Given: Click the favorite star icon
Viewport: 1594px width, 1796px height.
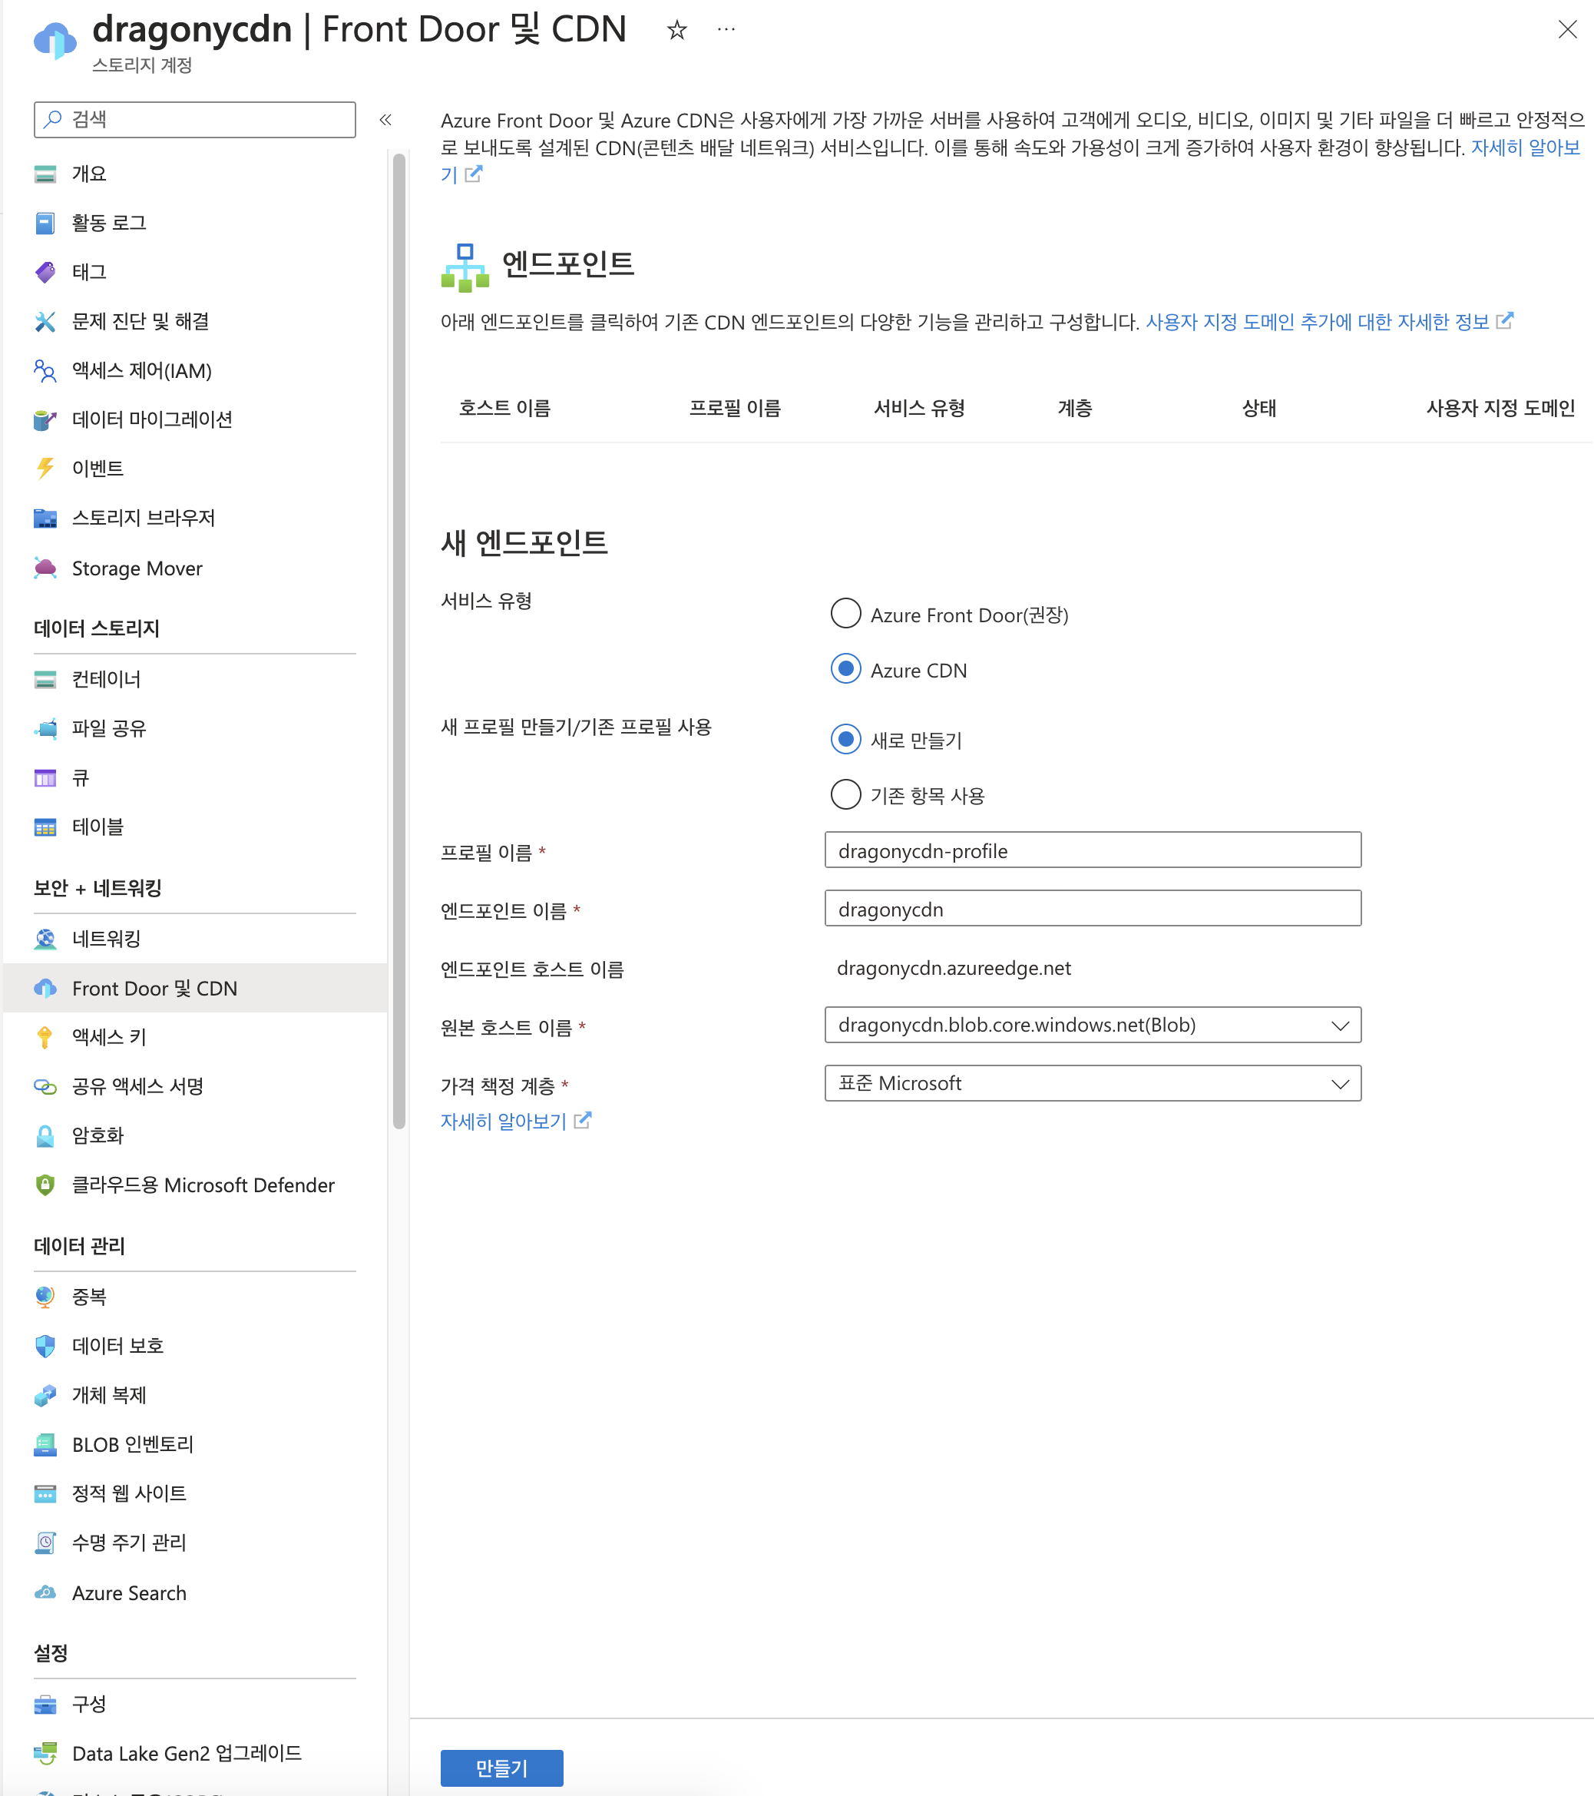Looking at the screenshot, I should click(676, 31).
